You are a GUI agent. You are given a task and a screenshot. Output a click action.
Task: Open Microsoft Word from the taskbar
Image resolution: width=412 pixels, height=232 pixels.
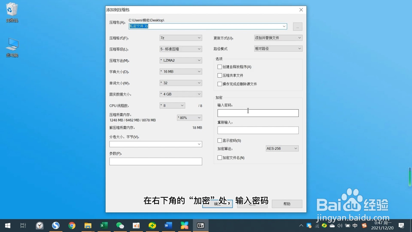pyautogui.click(x=168, y=225)
